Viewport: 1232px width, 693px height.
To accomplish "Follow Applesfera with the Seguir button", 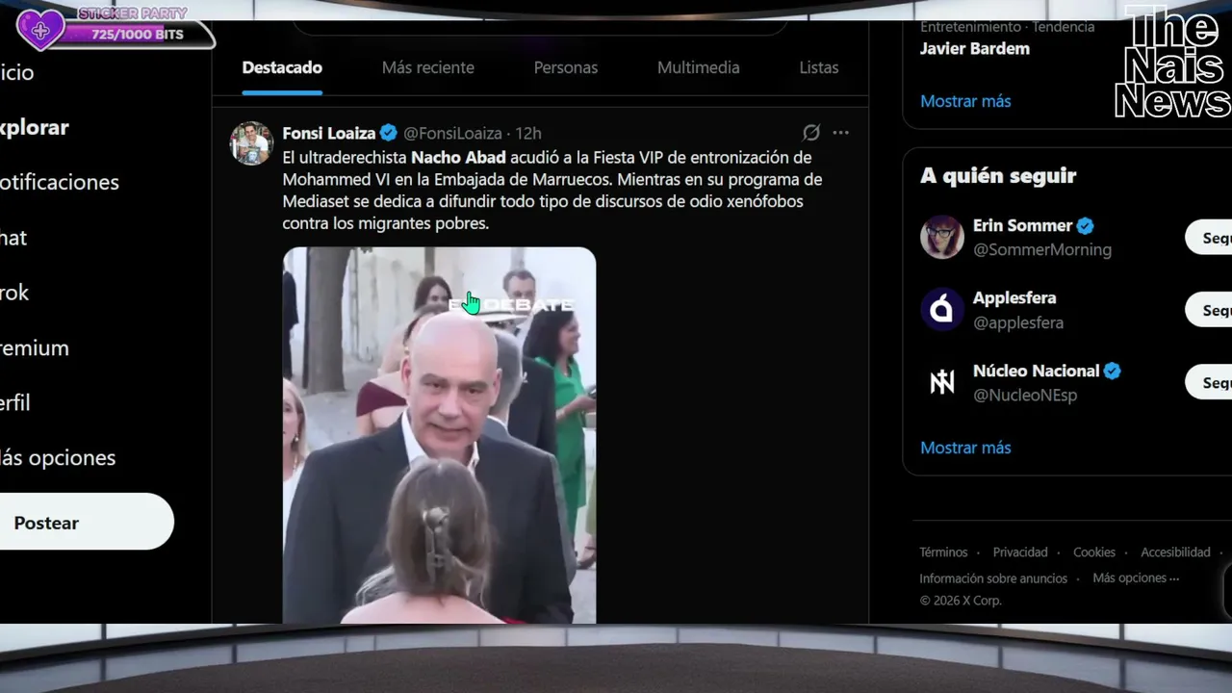I will click(x=1209, y=310).
